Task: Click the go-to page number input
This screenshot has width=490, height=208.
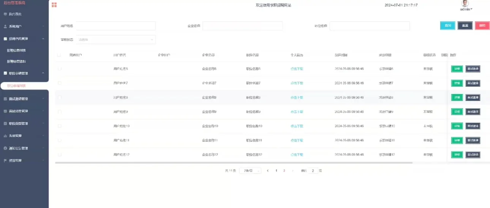Action: tap(313, 171)
